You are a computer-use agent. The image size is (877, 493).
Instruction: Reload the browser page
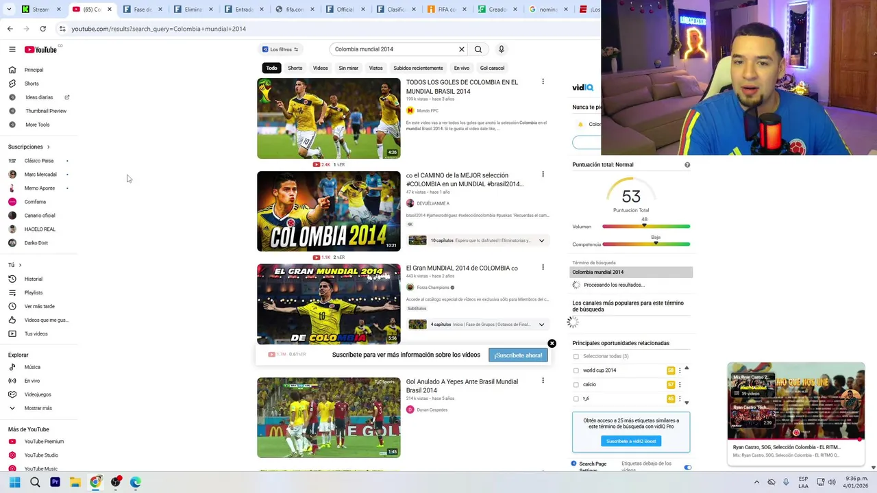click(42, 29)
